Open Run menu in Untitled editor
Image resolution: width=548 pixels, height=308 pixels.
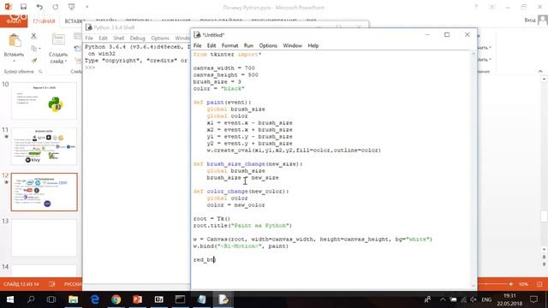click(248, 45)
